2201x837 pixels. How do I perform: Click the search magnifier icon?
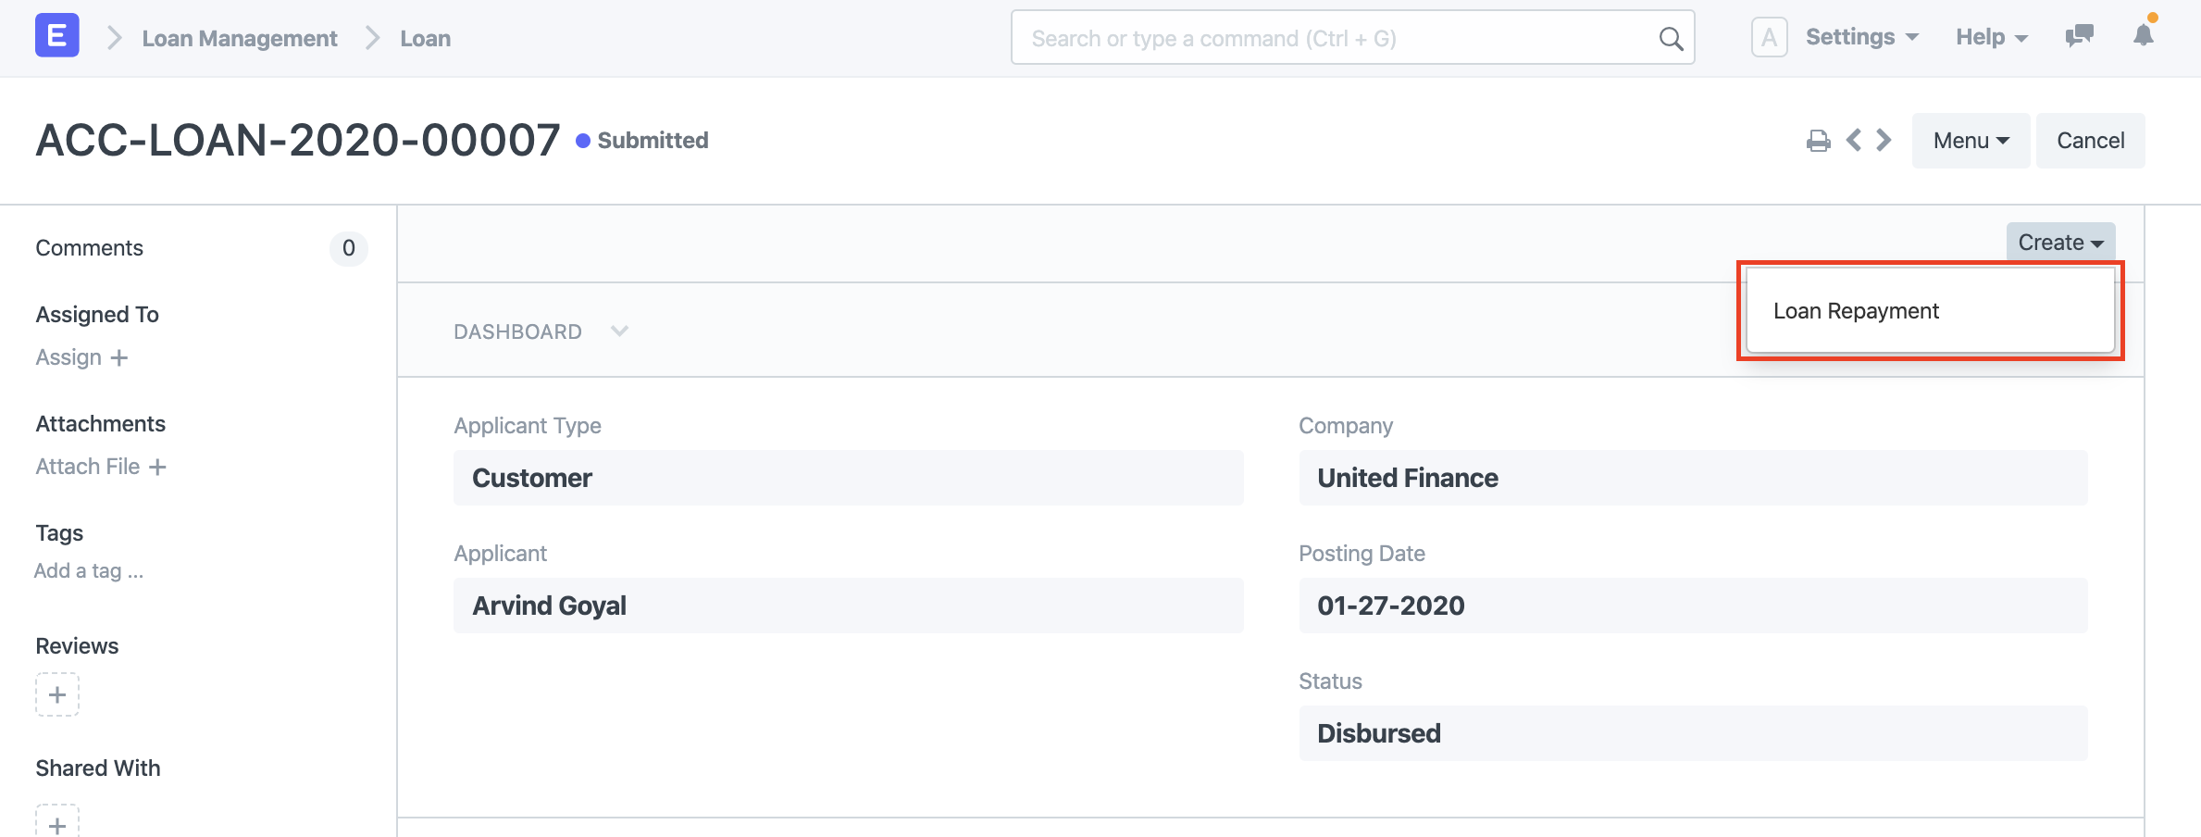click(x=1672, y=38)
